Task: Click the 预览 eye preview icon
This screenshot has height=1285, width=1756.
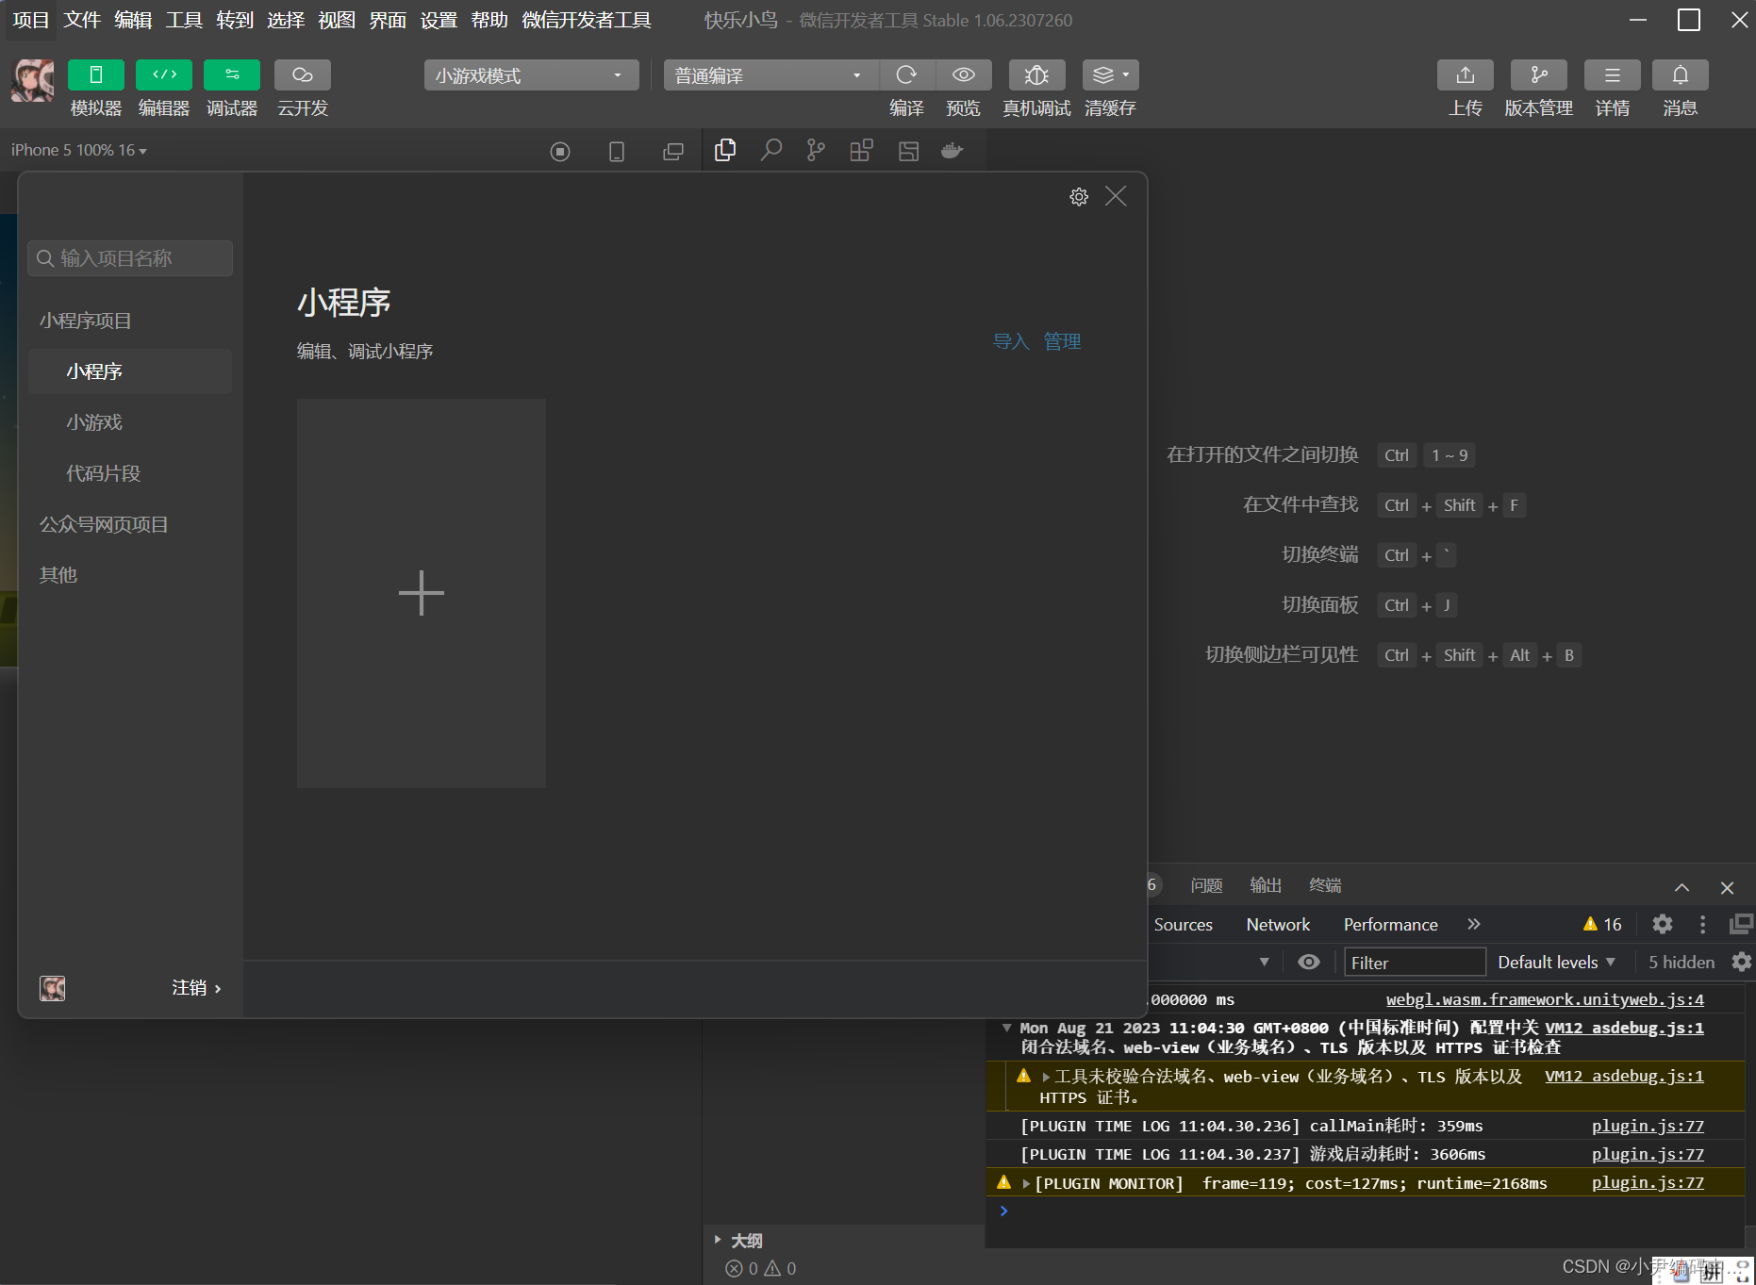Action: (963, 75)
